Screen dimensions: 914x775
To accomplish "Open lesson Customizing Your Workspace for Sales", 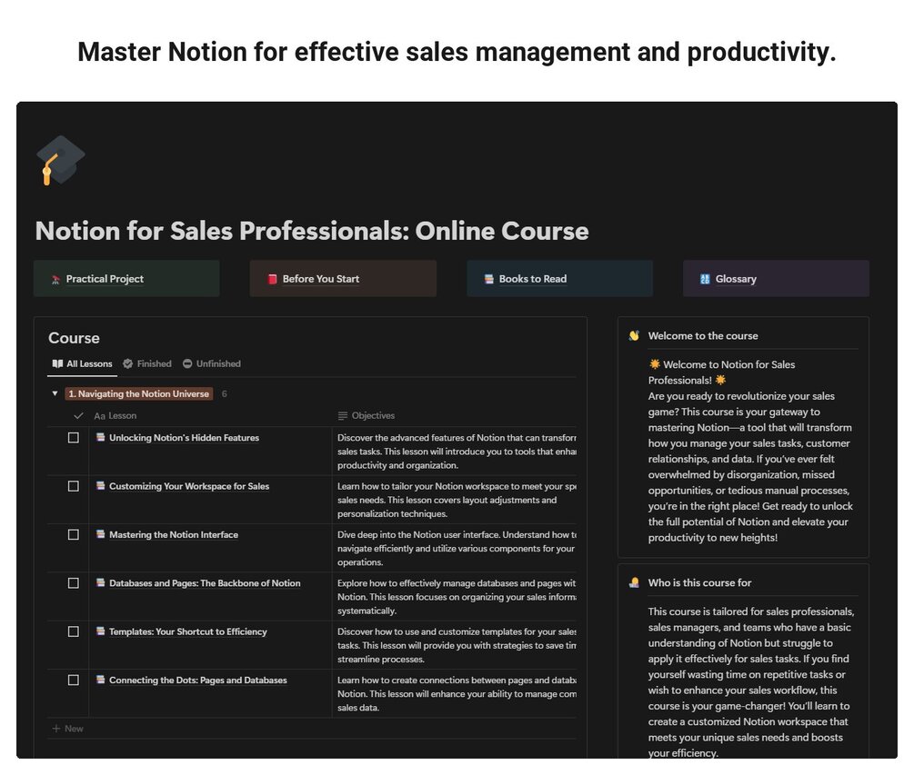I will coord(189,486).
